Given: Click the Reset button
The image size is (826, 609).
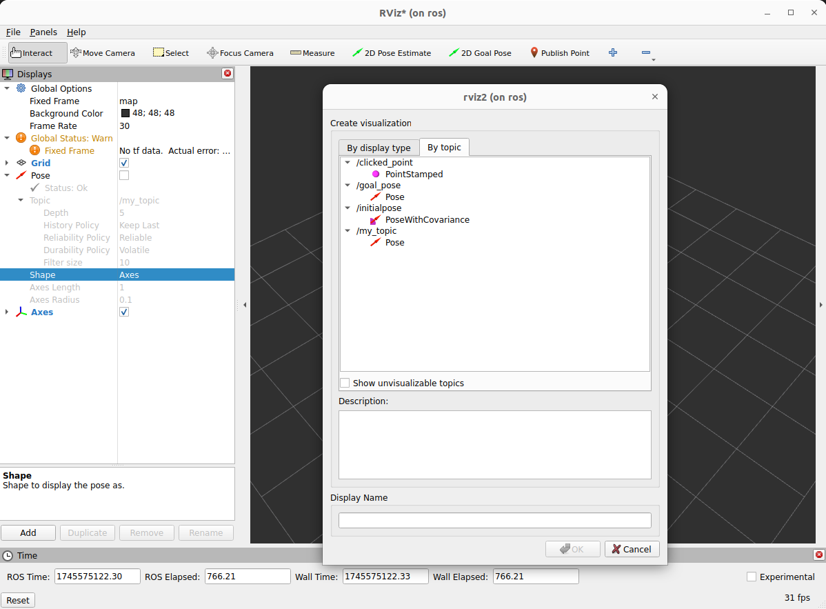Looking at the screenshot, I should click(18, 600).
